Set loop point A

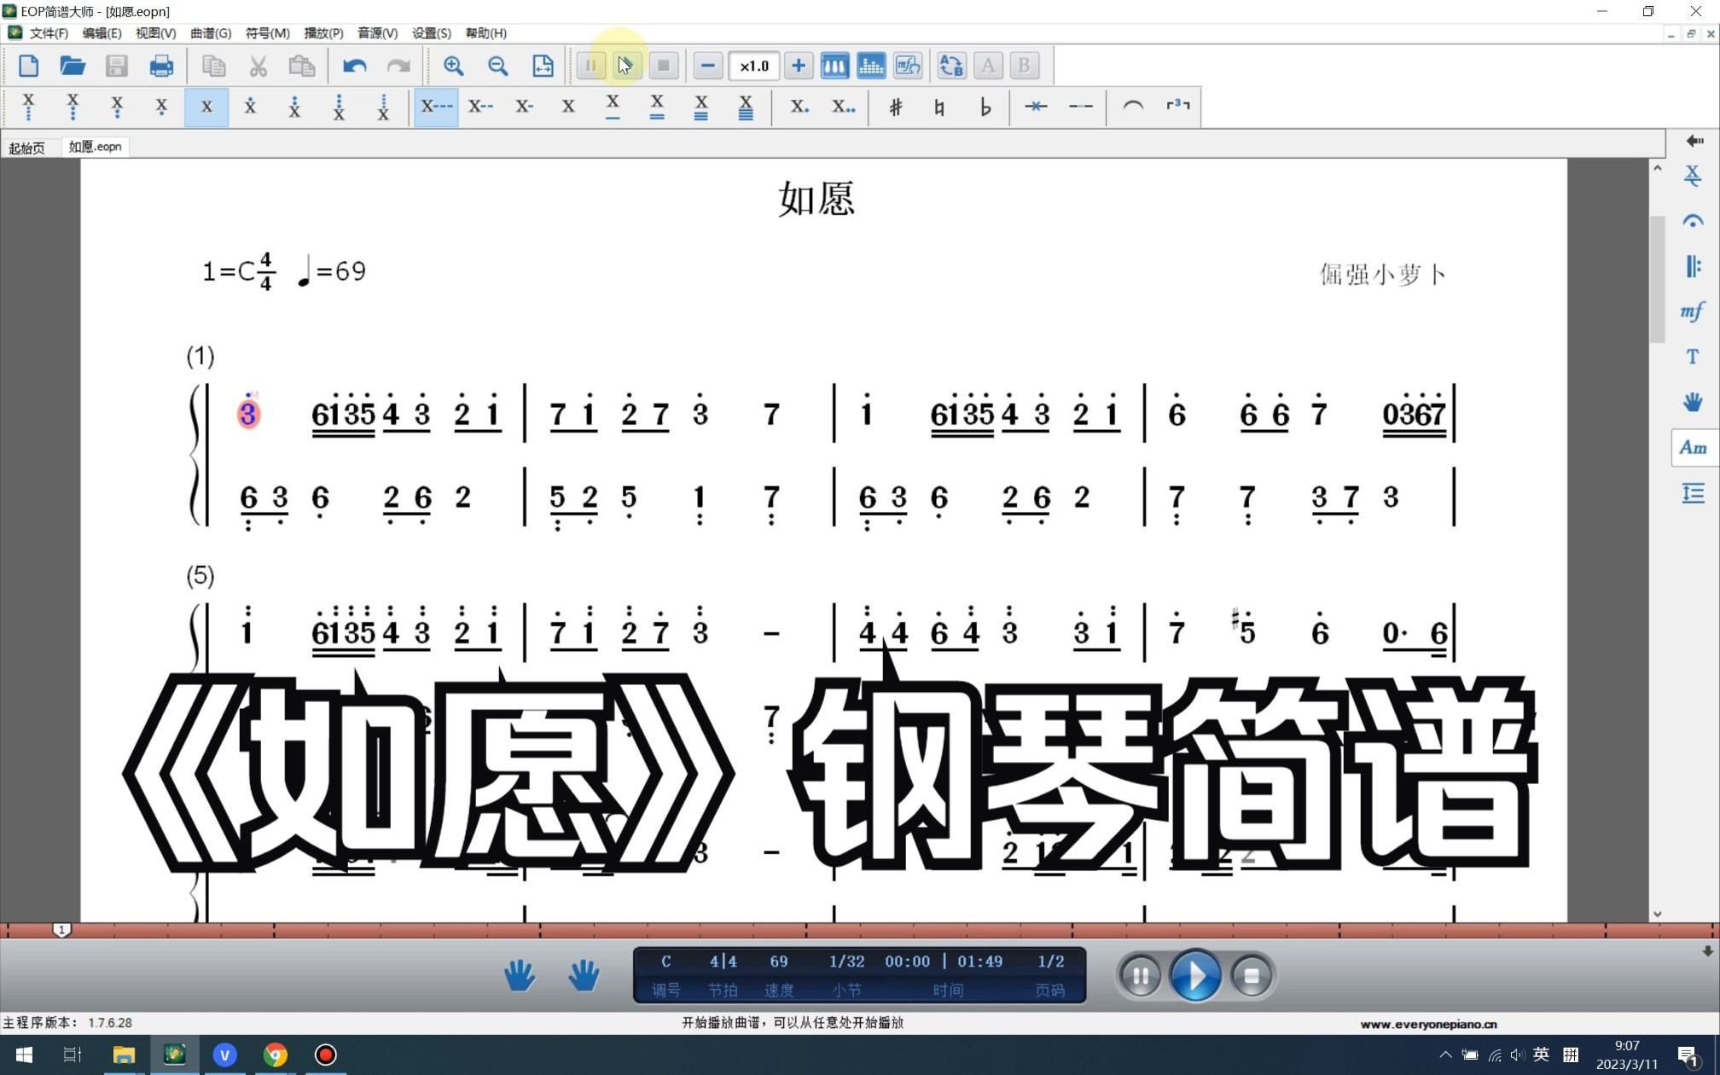point(988,66)
